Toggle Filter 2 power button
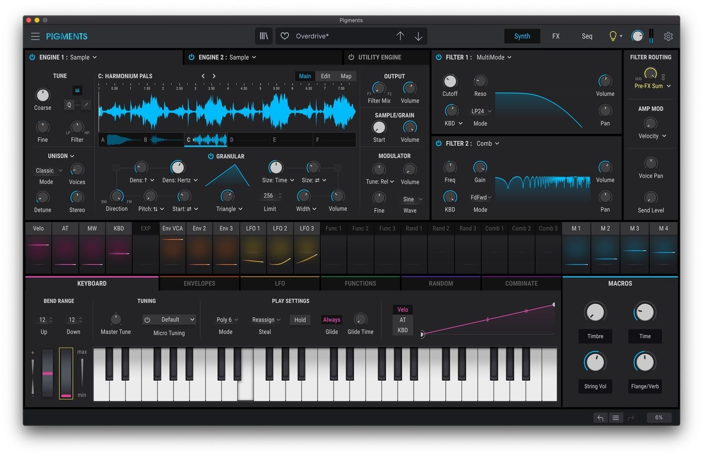Image resolution: width=703 pixels, height=456 pixels. (x=438, y=143)
